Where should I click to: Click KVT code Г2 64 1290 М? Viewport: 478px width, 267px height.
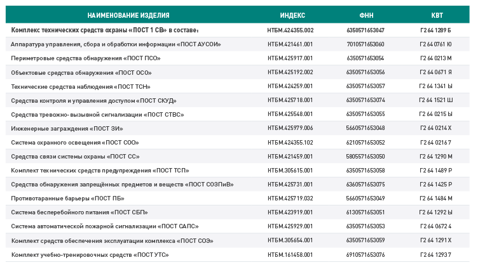tap(436, 157)
